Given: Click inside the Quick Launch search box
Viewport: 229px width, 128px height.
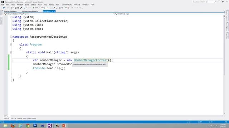Looking at the screenshot, I should pos(203,2).
